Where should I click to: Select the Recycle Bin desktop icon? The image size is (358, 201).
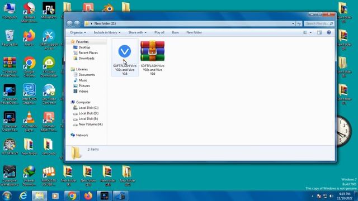pyautogui.click(x=10, y=38)
